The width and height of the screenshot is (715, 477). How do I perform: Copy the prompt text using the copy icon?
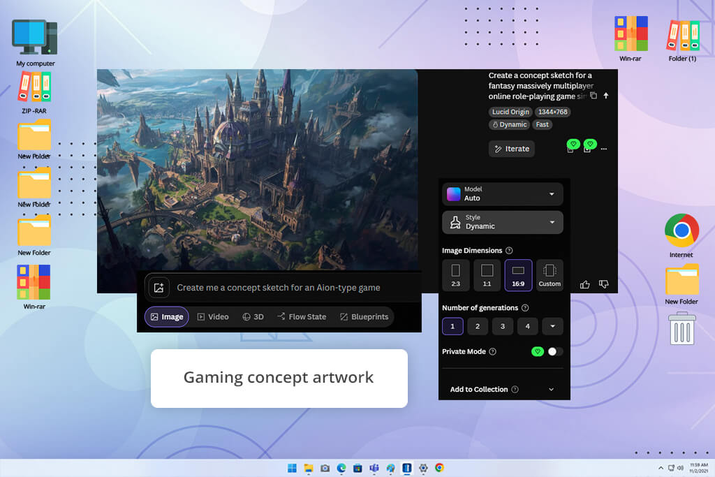[594, 96]
